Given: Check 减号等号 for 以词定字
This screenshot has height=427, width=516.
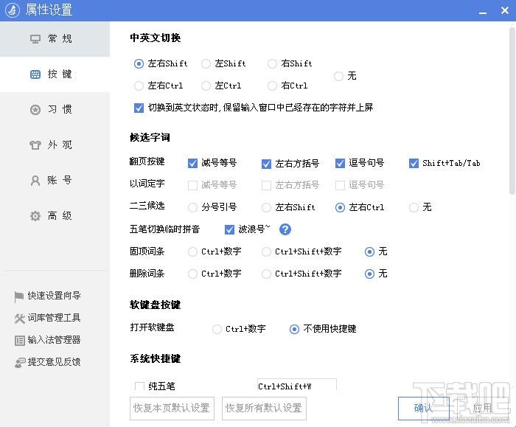Looking at the screenshot, I should point(192,185).
